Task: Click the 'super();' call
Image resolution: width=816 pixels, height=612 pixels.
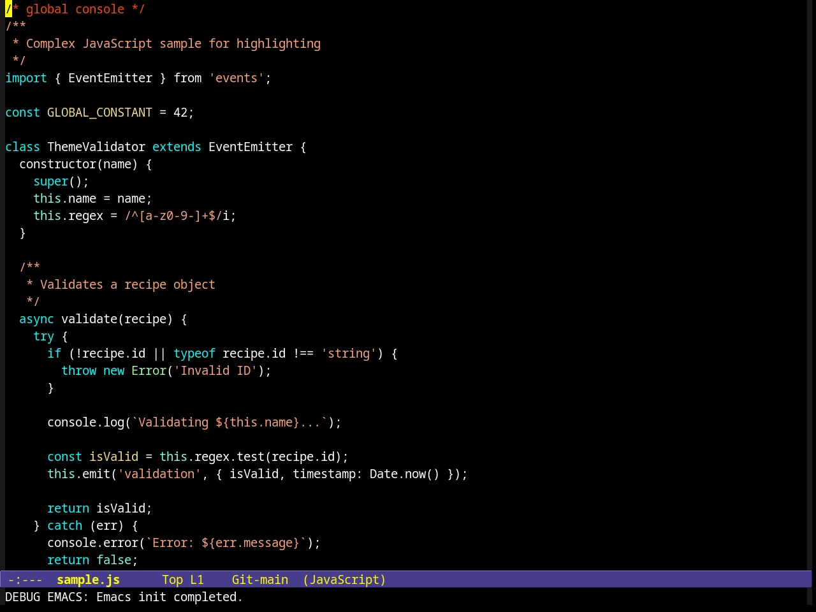Action: (x=61, y=181)
